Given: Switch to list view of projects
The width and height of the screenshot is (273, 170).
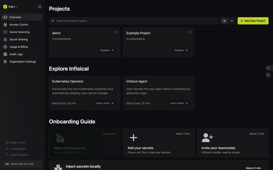Looking at the screenshot, I should (x=232, y=21).
